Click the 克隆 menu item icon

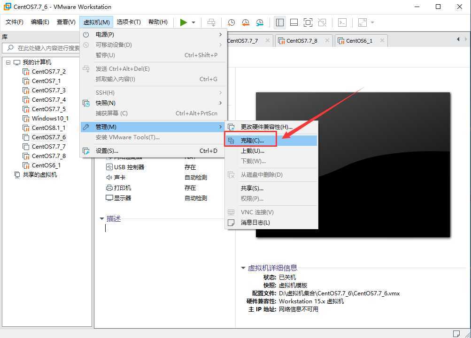click(x=231, y=140)
